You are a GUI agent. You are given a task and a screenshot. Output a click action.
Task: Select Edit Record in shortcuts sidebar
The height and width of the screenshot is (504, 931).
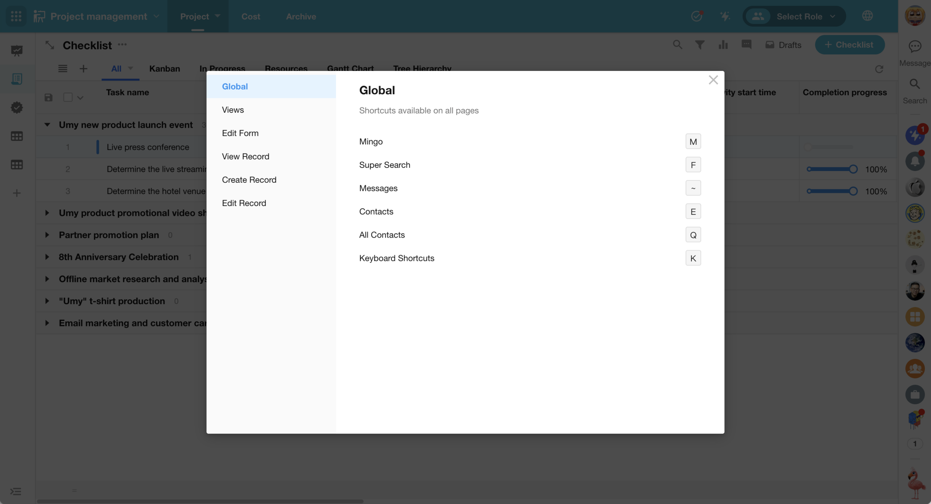click(244, 203)
